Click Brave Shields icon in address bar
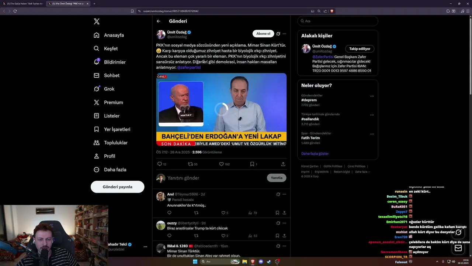This screenshot has height=266, width=472. (x=332, y=11)
